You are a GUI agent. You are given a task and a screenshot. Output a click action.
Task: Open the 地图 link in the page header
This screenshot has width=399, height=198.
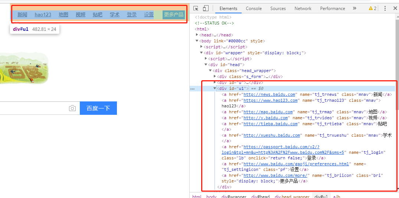tap(63, 15)
